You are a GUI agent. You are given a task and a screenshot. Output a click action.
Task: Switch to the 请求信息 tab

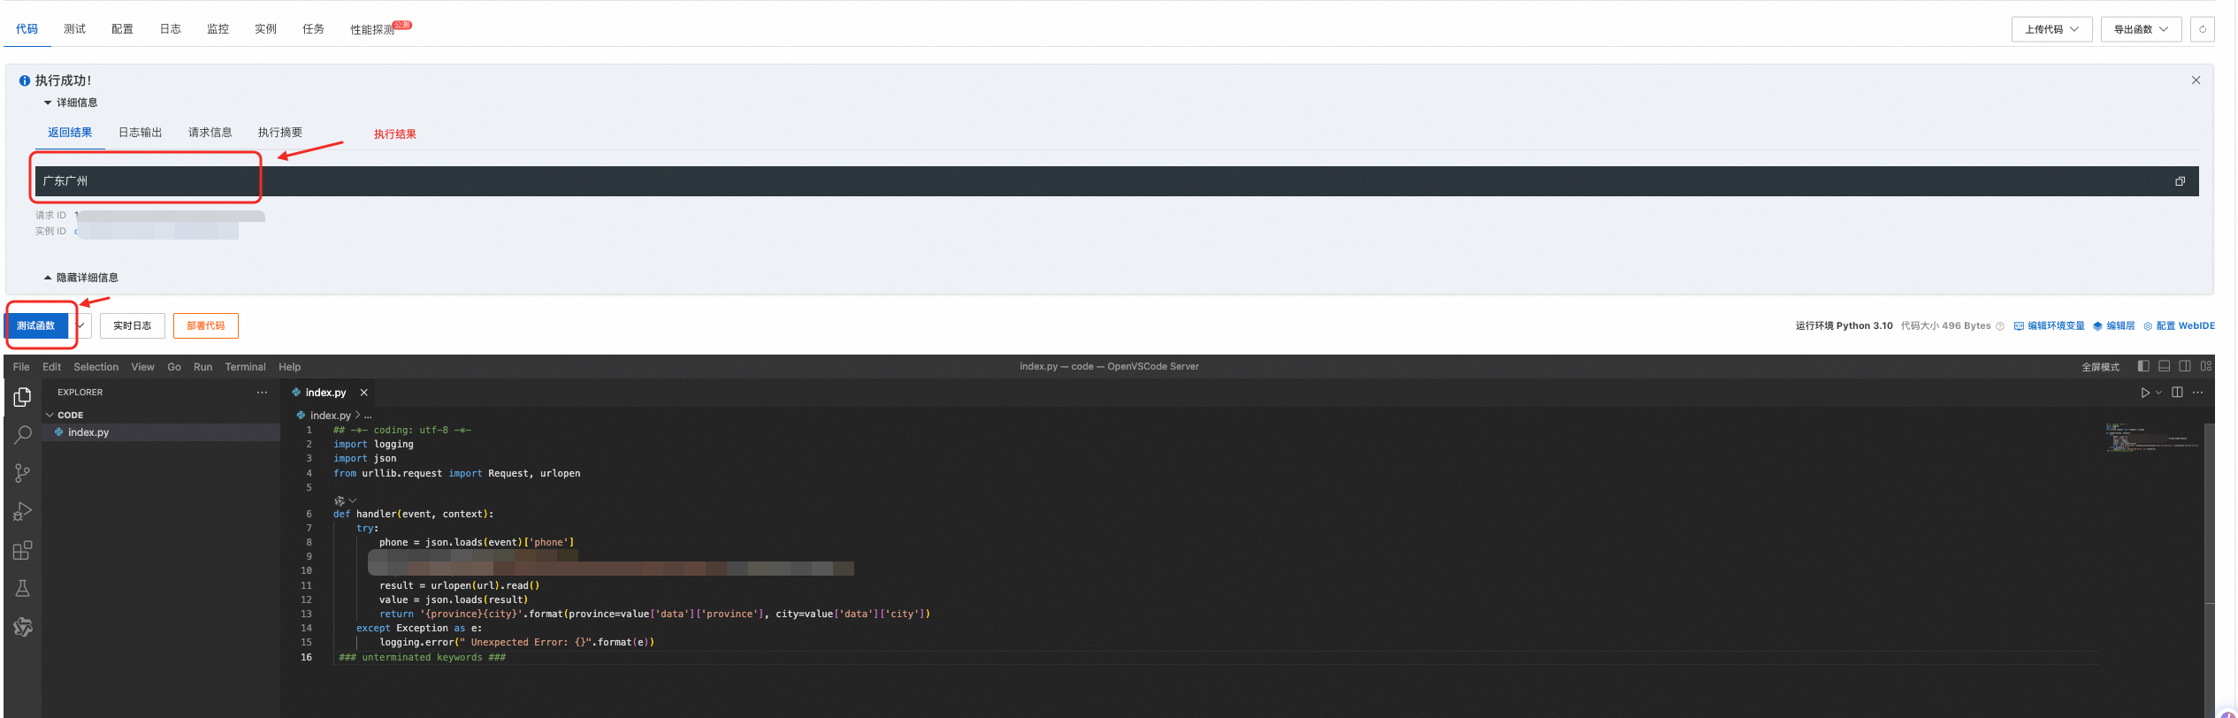click(210, 133)
